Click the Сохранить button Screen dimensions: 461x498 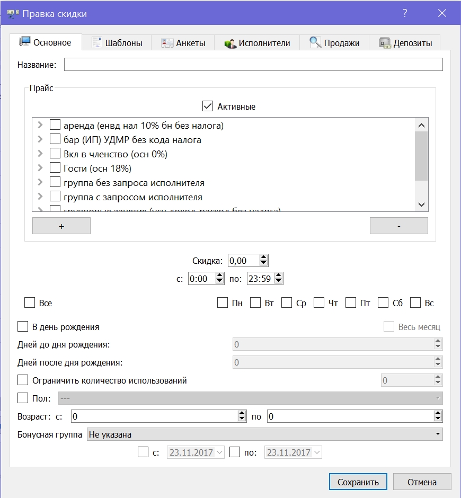pos(358,482)
